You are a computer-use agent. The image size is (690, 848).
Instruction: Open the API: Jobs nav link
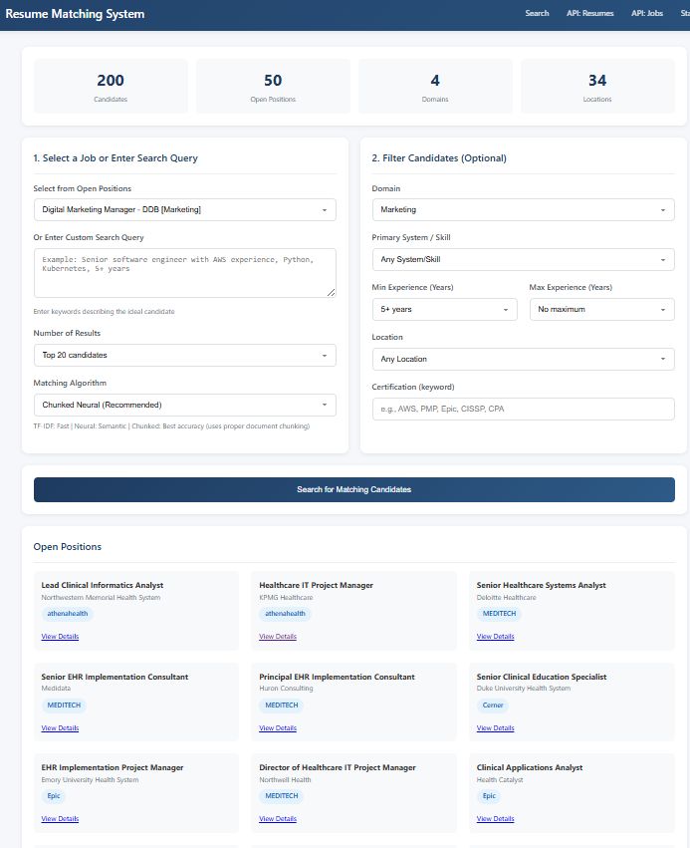(647, 13)
